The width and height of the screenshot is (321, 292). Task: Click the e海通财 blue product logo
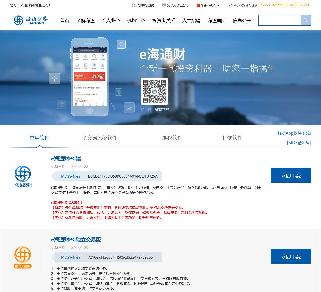click(x=23, y=177)
